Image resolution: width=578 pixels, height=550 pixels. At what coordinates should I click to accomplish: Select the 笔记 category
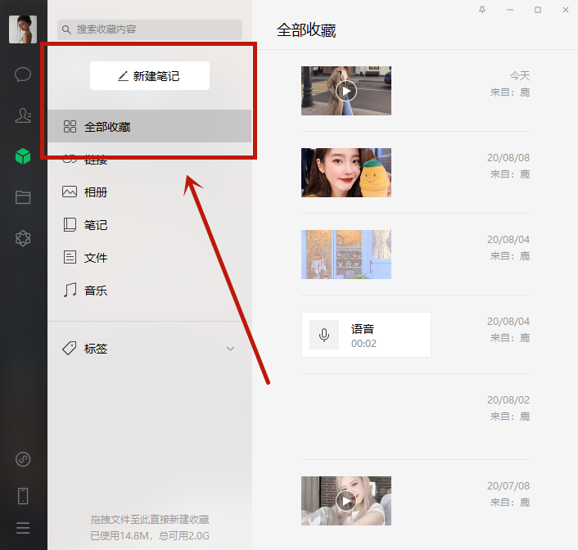point(150,225)
